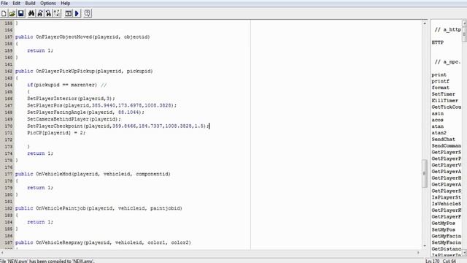
Task: Click the blue arrow Compile & Run icon
Action: point(77,13)
